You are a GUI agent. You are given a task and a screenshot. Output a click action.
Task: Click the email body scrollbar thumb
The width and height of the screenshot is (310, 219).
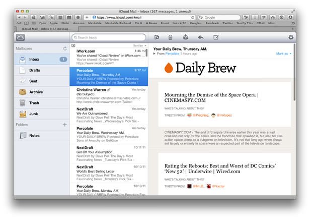(x=294, y=72)
